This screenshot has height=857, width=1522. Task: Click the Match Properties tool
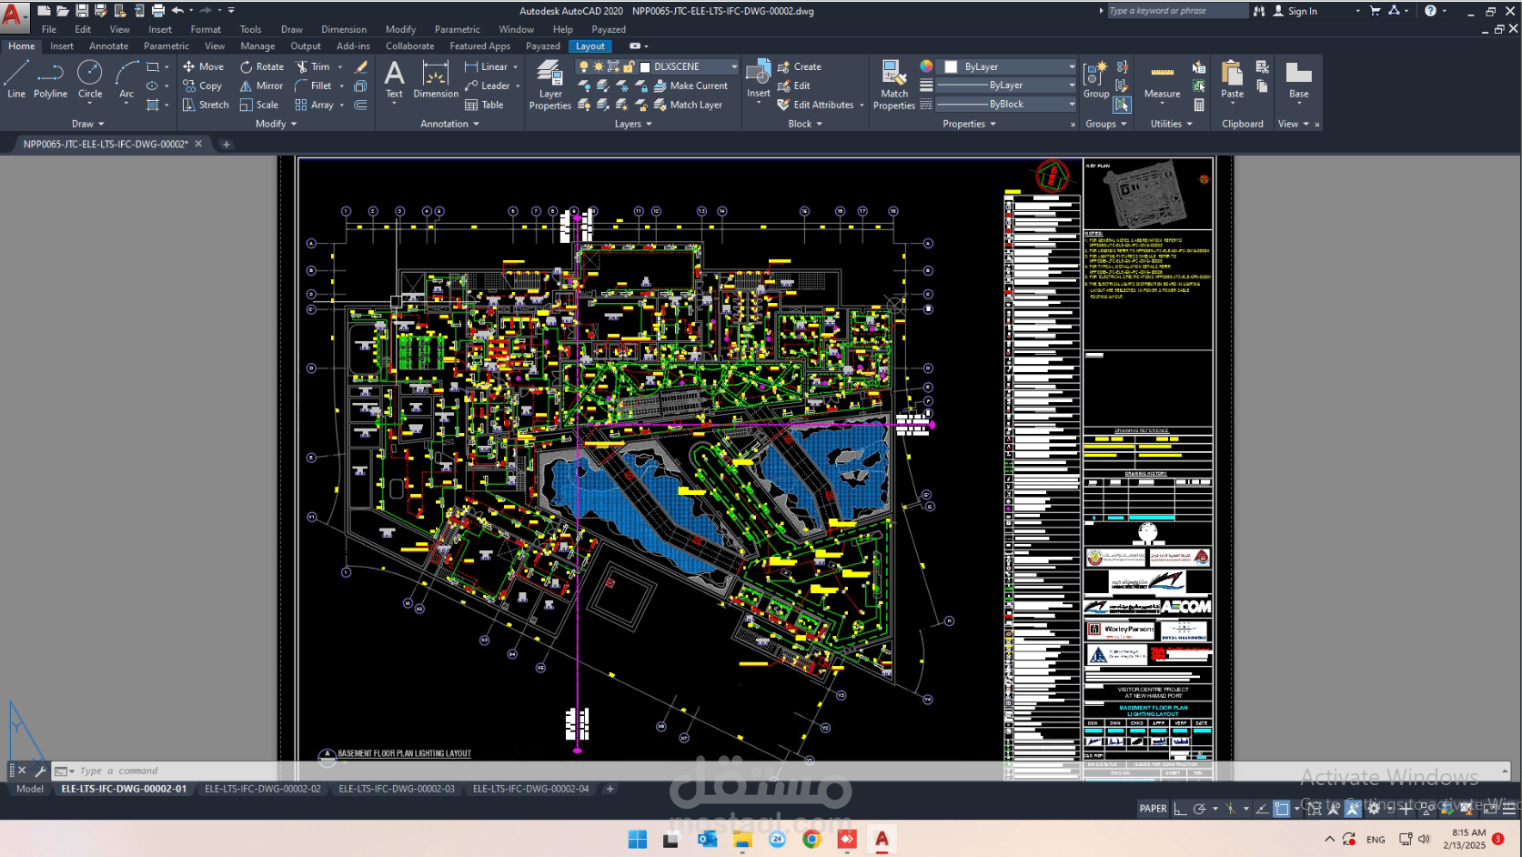click(894, 85)
